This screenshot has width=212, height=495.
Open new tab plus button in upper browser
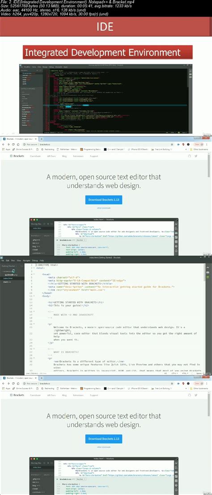41,139
